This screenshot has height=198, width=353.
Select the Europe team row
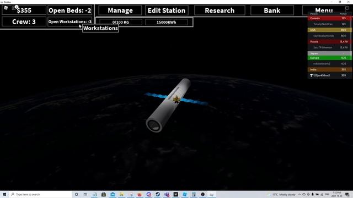(329, 58)
